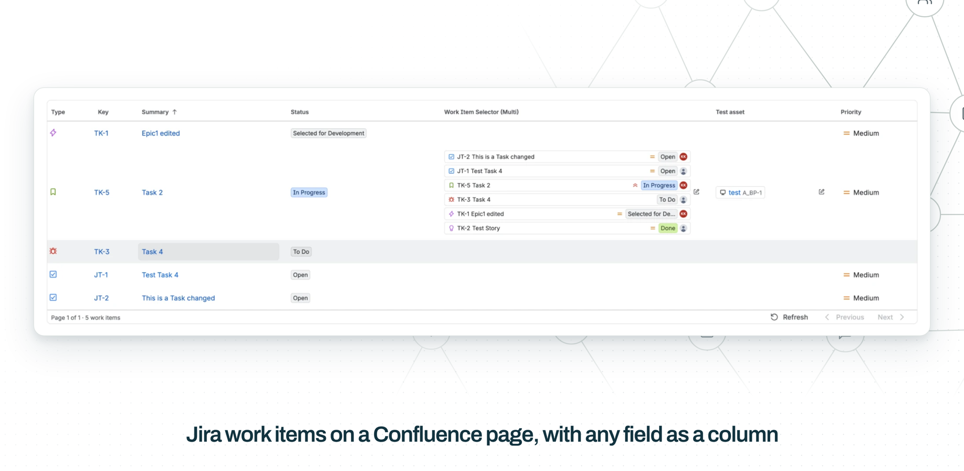Click the Key column header
964x471 pixels.
click(x=103, y=112)
